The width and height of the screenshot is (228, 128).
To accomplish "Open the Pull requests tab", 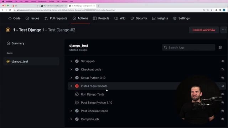I will click(x=56, y=18).
